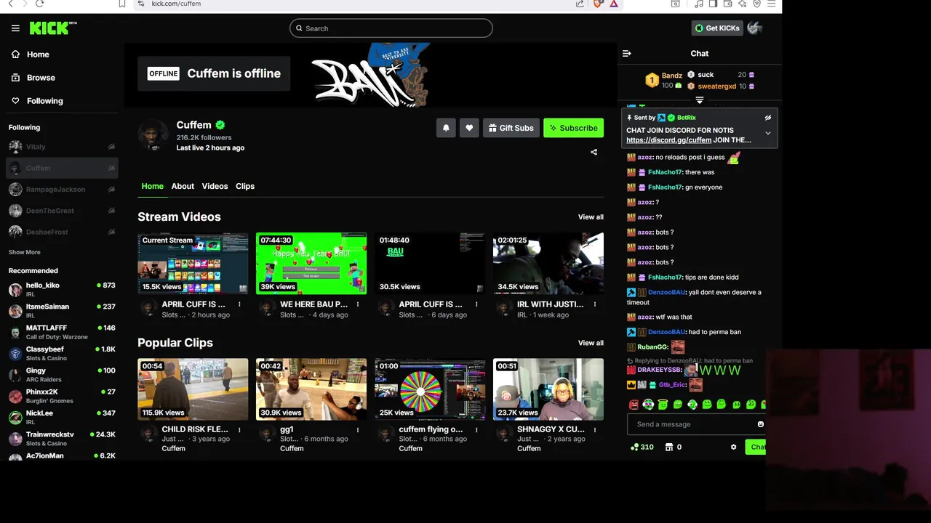Viewport: 931px width, 523px height.
Task: Toggle notification mute icon beside DeenTheGreat
Action: point(111,211)
